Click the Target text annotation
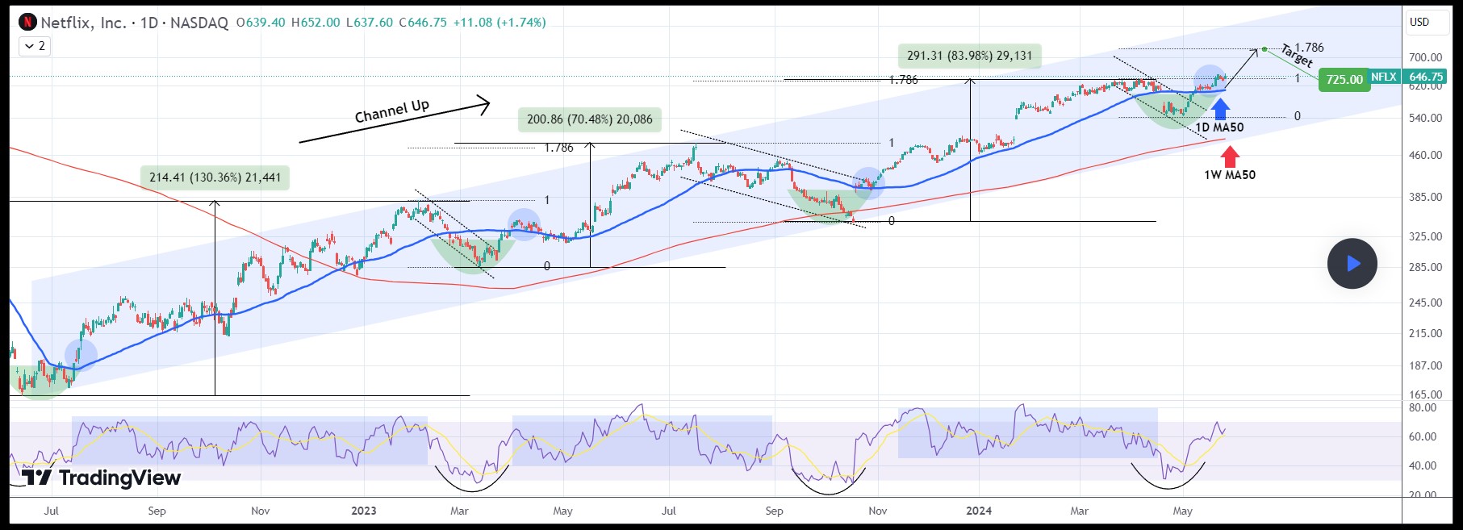The width and height of the screenshot is (1463, 530). click(1297, 56)
